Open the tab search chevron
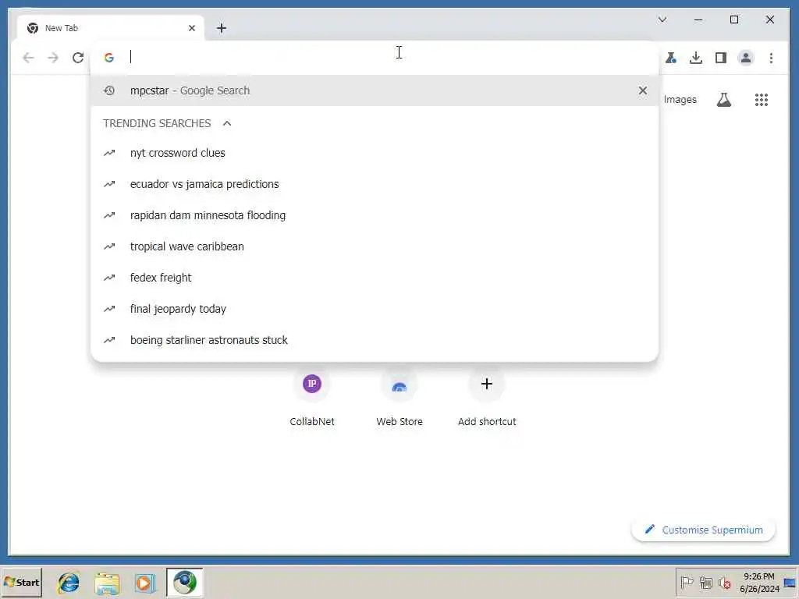Image resolution: width=799 pixels, height=599 pixels. point(662,19)
